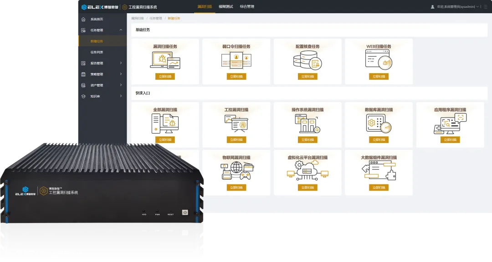Open the WEB扫描任务 browser icon
The width and height of the screenshot is (492, 262).
(379, 60)
